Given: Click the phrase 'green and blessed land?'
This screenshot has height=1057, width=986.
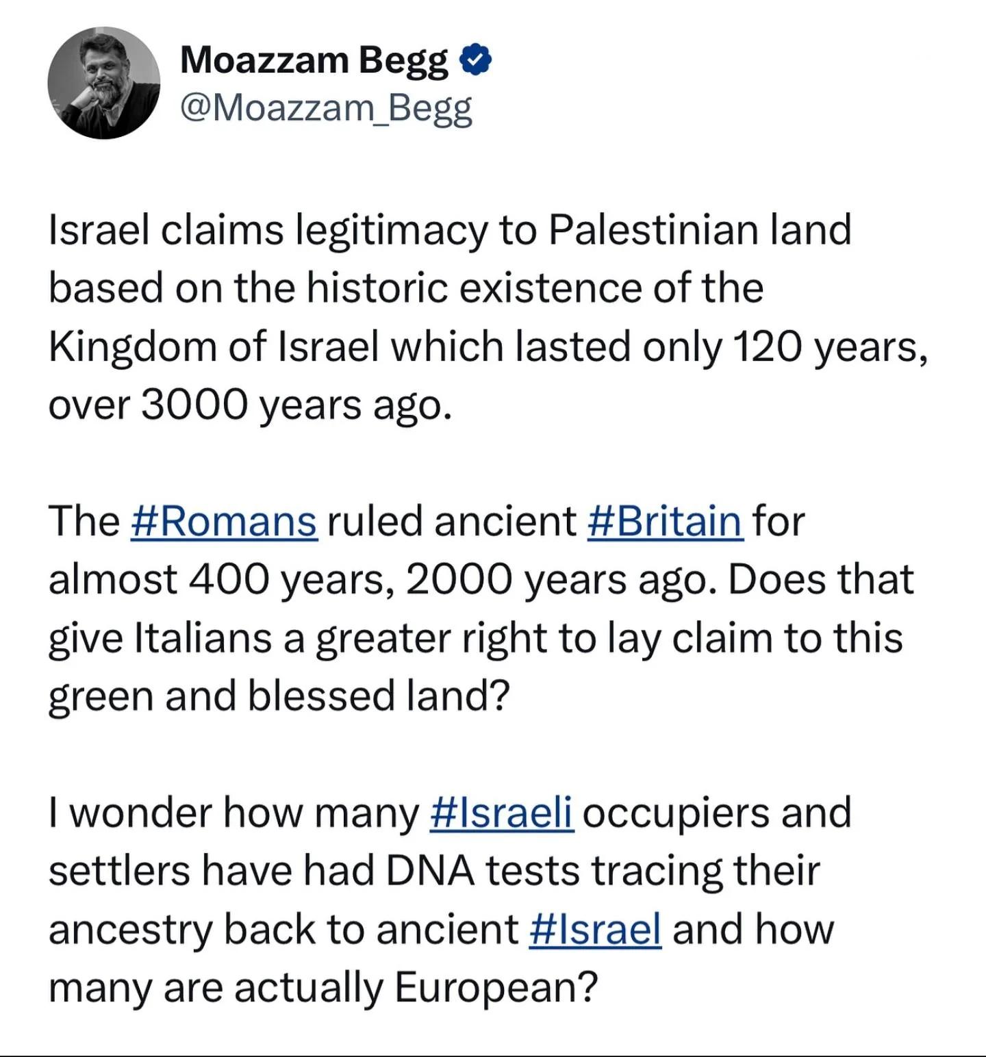Looking at the screenshot, I should [279, 697].
